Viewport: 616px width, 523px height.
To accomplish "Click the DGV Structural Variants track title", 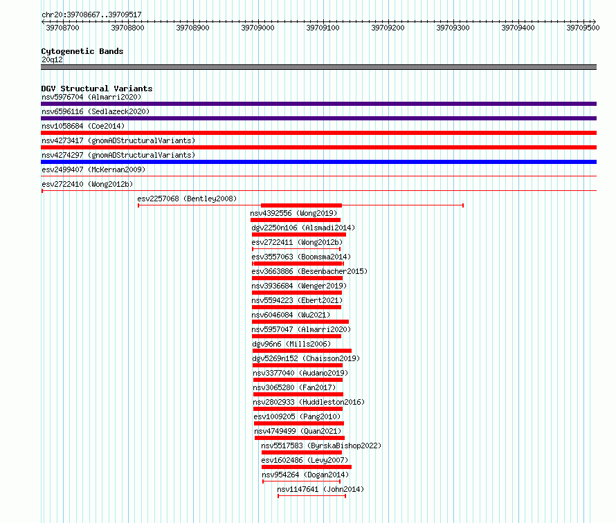I will tap(97, 89).
